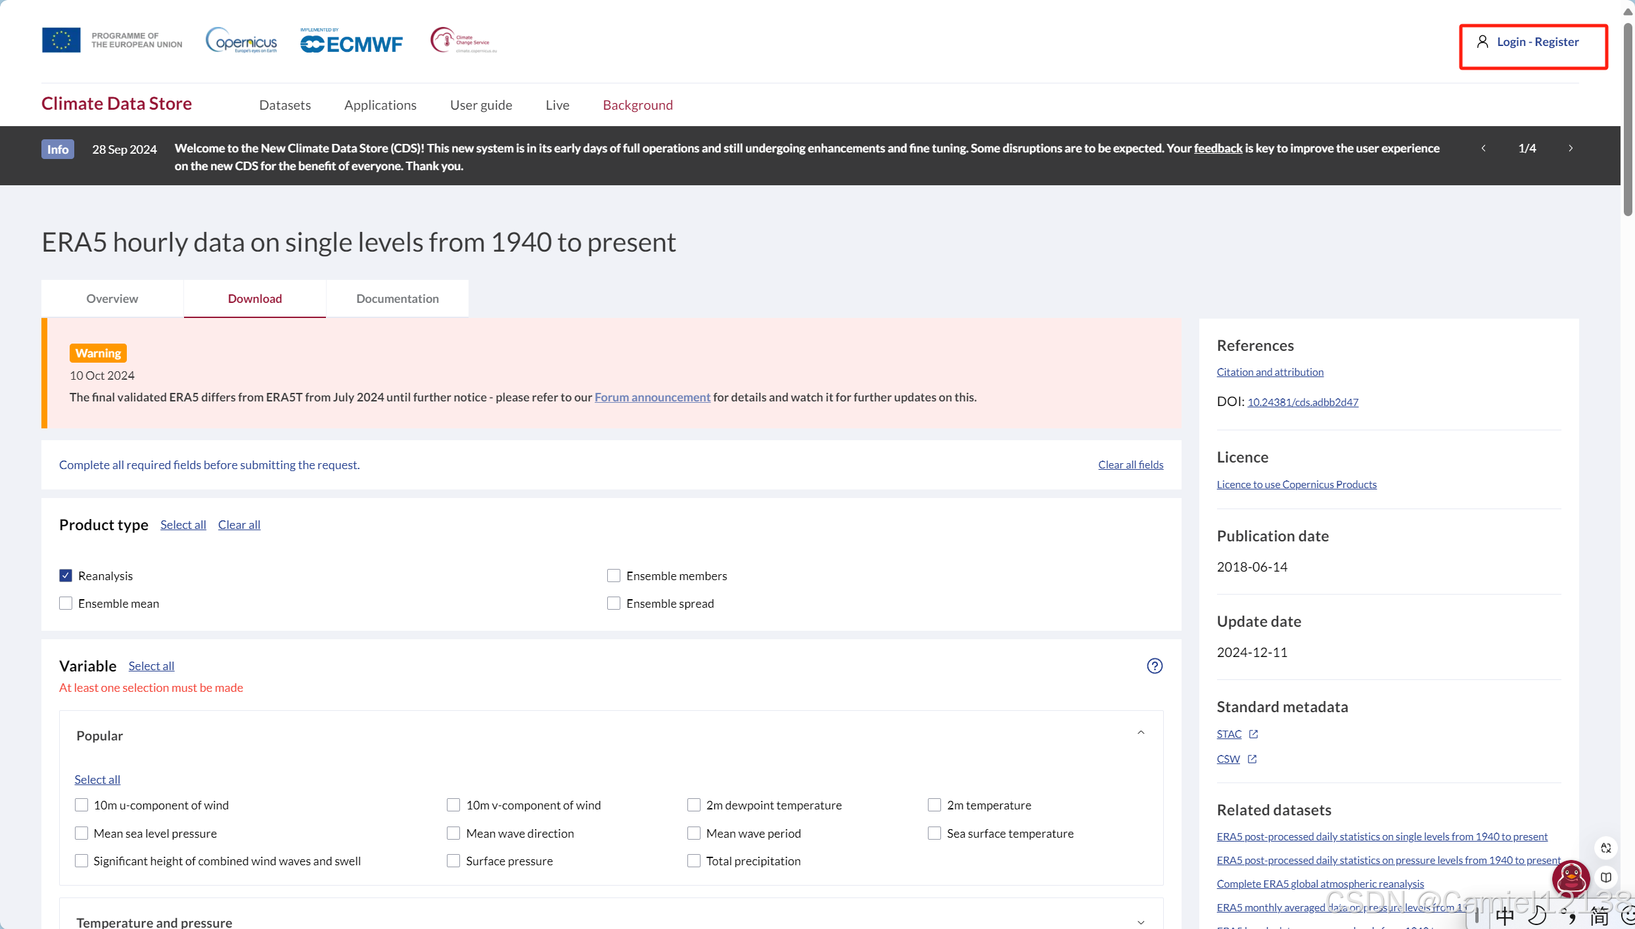Screen dimensions: 1635x929
Task: Open the Forum announcement link
Action: tap(652, 397)
